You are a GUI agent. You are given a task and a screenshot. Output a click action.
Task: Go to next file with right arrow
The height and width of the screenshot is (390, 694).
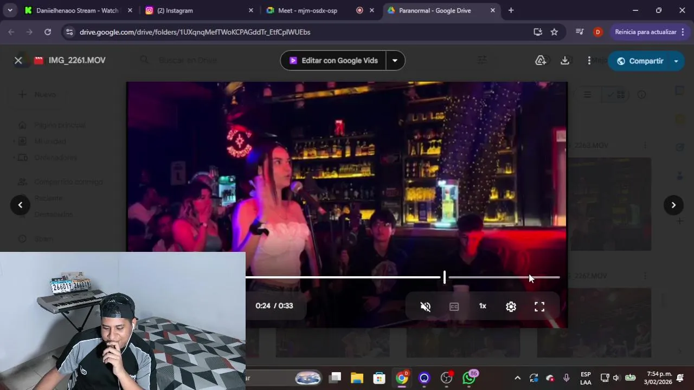click(673, 205)
